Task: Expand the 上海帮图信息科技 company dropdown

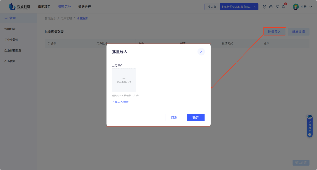Action: pyautogui.click(x=256, y=7)
